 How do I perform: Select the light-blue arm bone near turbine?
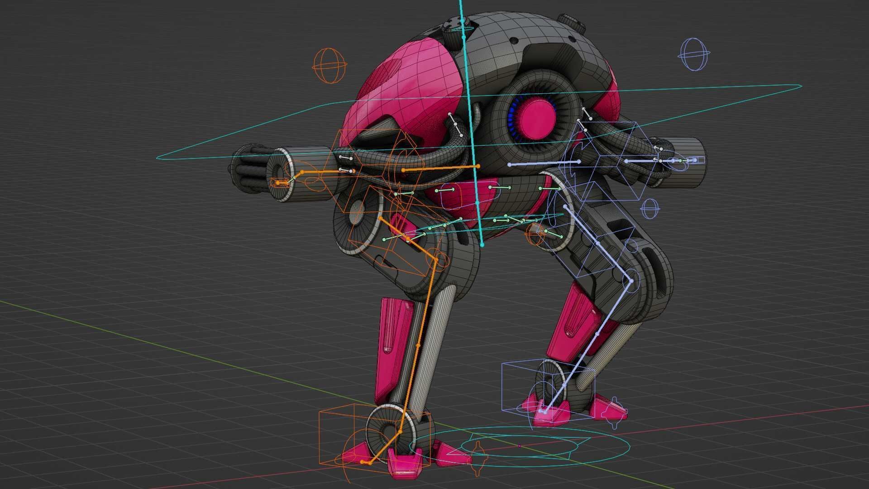544,163
